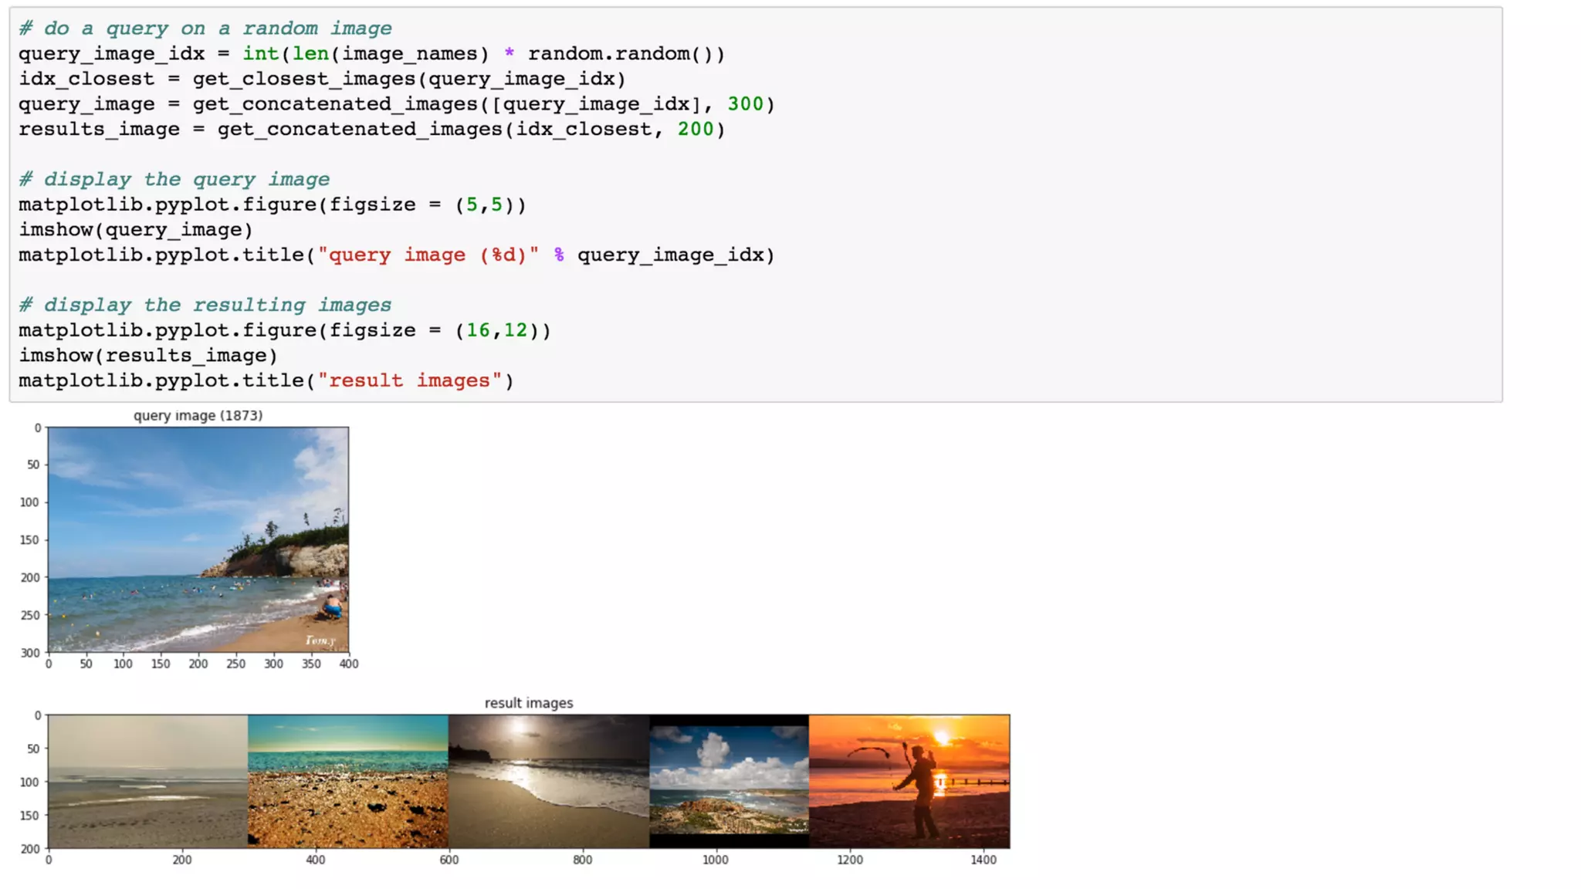Click the second result image with turquoise sea
The height and width of the screenshot is (889, 1581).
(347, 781)
